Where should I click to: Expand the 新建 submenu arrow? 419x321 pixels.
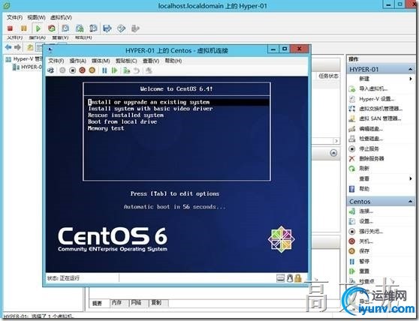[411, 79]
